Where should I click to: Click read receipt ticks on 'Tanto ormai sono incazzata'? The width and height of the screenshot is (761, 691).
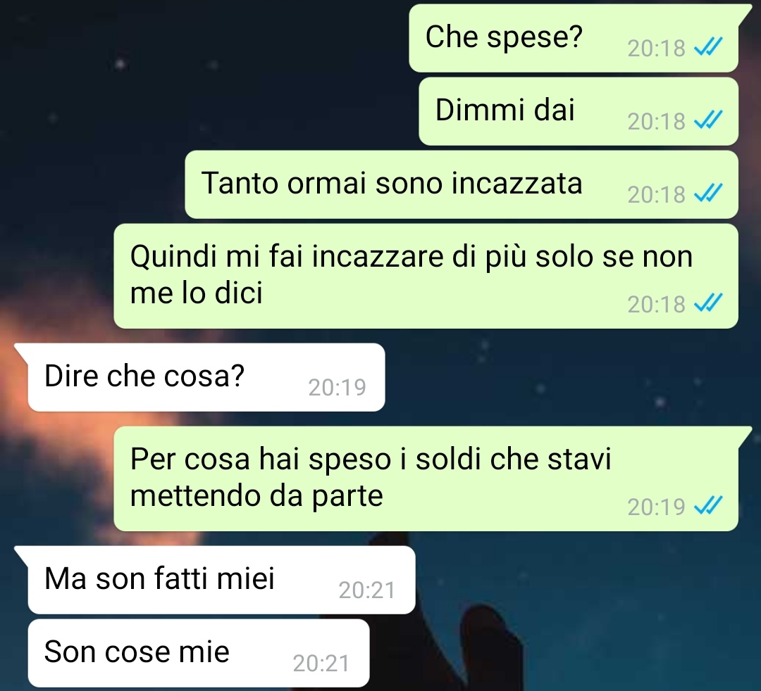[708, 194]
